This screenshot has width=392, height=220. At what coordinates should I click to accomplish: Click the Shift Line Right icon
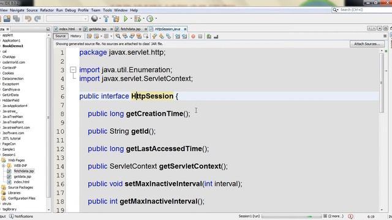pyautogui.click(x=184, y=37)
